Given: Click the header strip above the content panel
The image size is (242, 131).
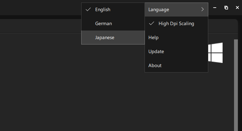Looking at the screenshot, I should tap(40, 26).
